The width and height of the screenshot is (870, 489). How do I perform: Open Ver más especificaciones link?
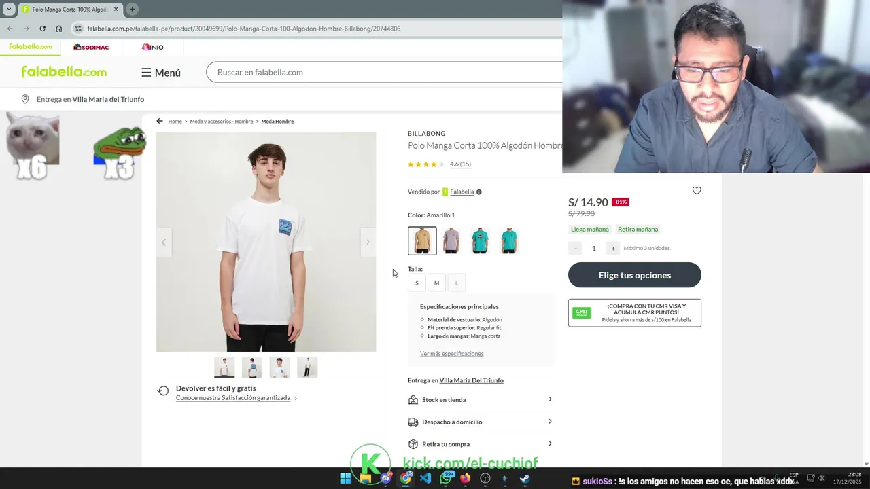[451, 354]
